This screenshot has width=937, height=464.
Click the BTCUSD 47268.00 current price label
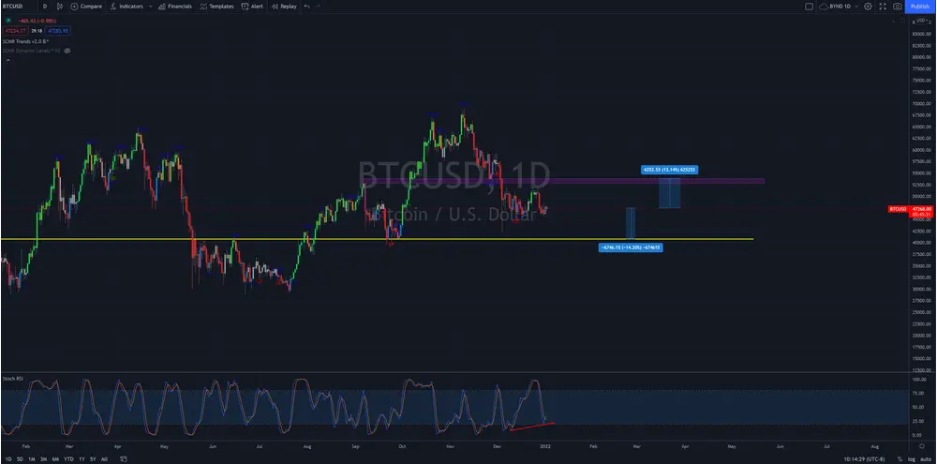(x=911, y=211)
